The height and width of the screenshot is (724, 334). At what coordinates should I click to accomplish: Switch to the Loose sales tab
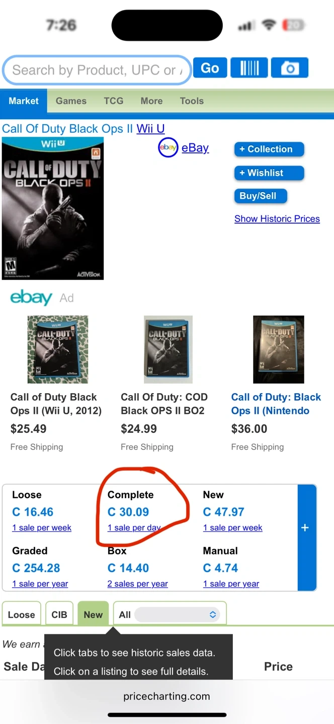(x=22, y=614)
